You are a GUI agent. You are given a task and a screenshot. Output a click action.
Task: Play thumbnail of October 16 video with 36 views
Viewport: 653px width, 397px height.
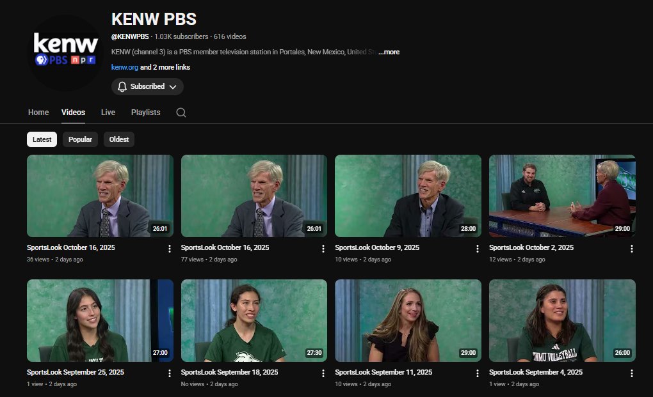coord(100,196)
